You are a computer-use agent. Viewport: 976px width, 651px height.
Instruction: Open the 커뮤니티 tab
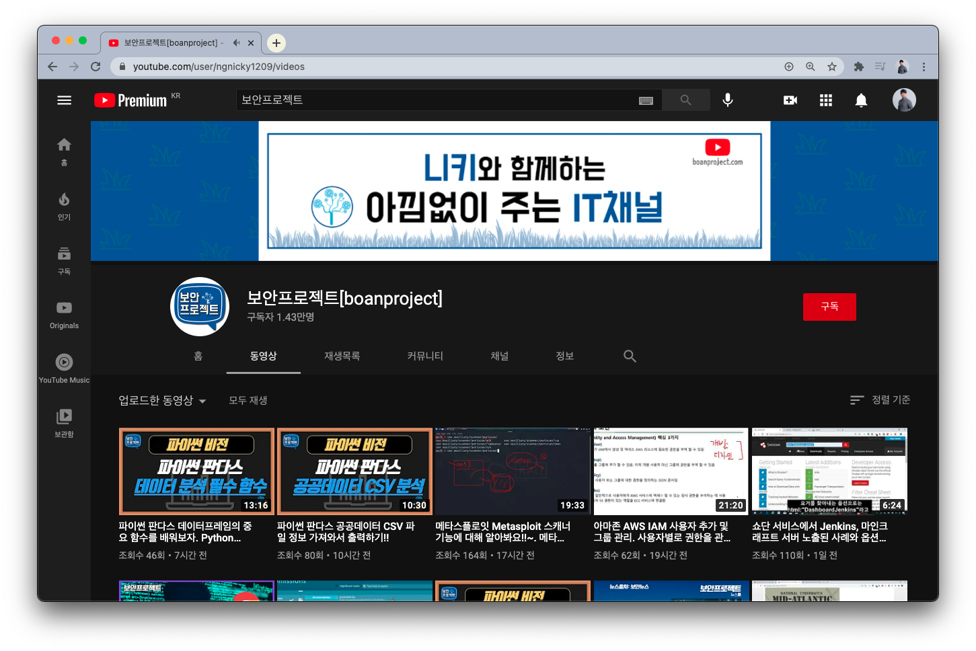point(425,356)
